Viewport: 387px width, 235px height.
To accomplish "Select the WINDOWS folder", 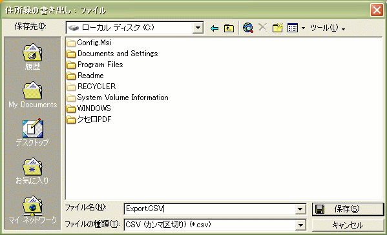I will point(89,108).
